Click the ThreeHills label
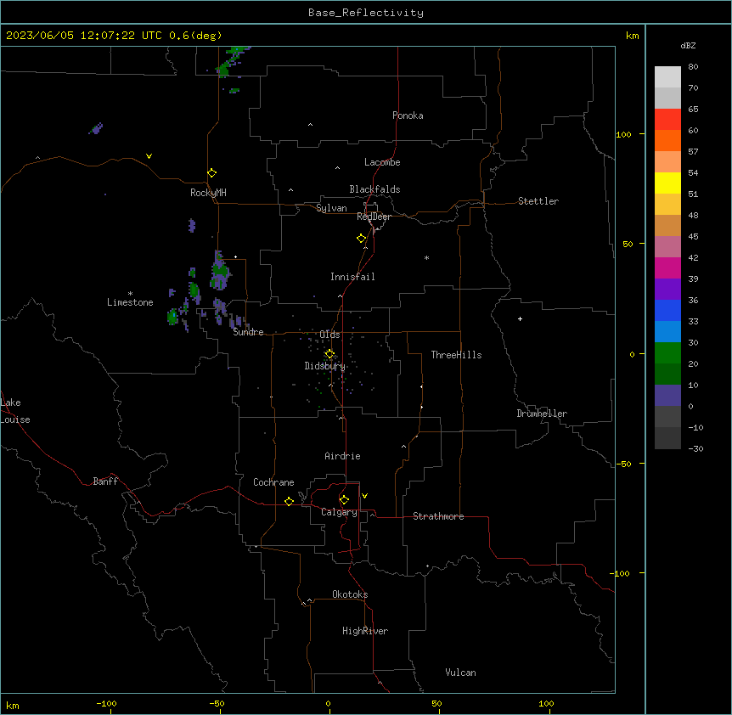Image resolution: width=732 pixels, height=715 pixels. (456, 355)
